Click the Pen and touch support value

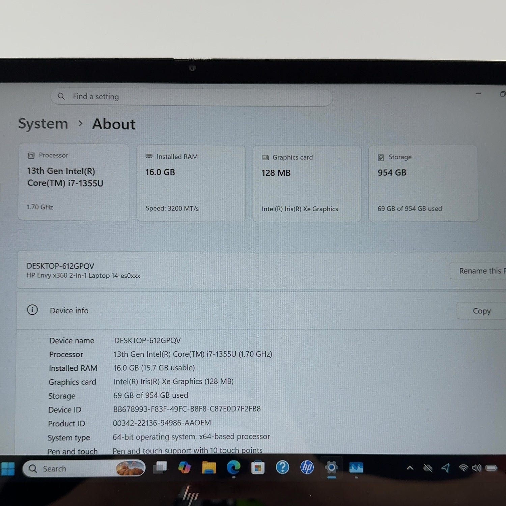click(188, 450)
